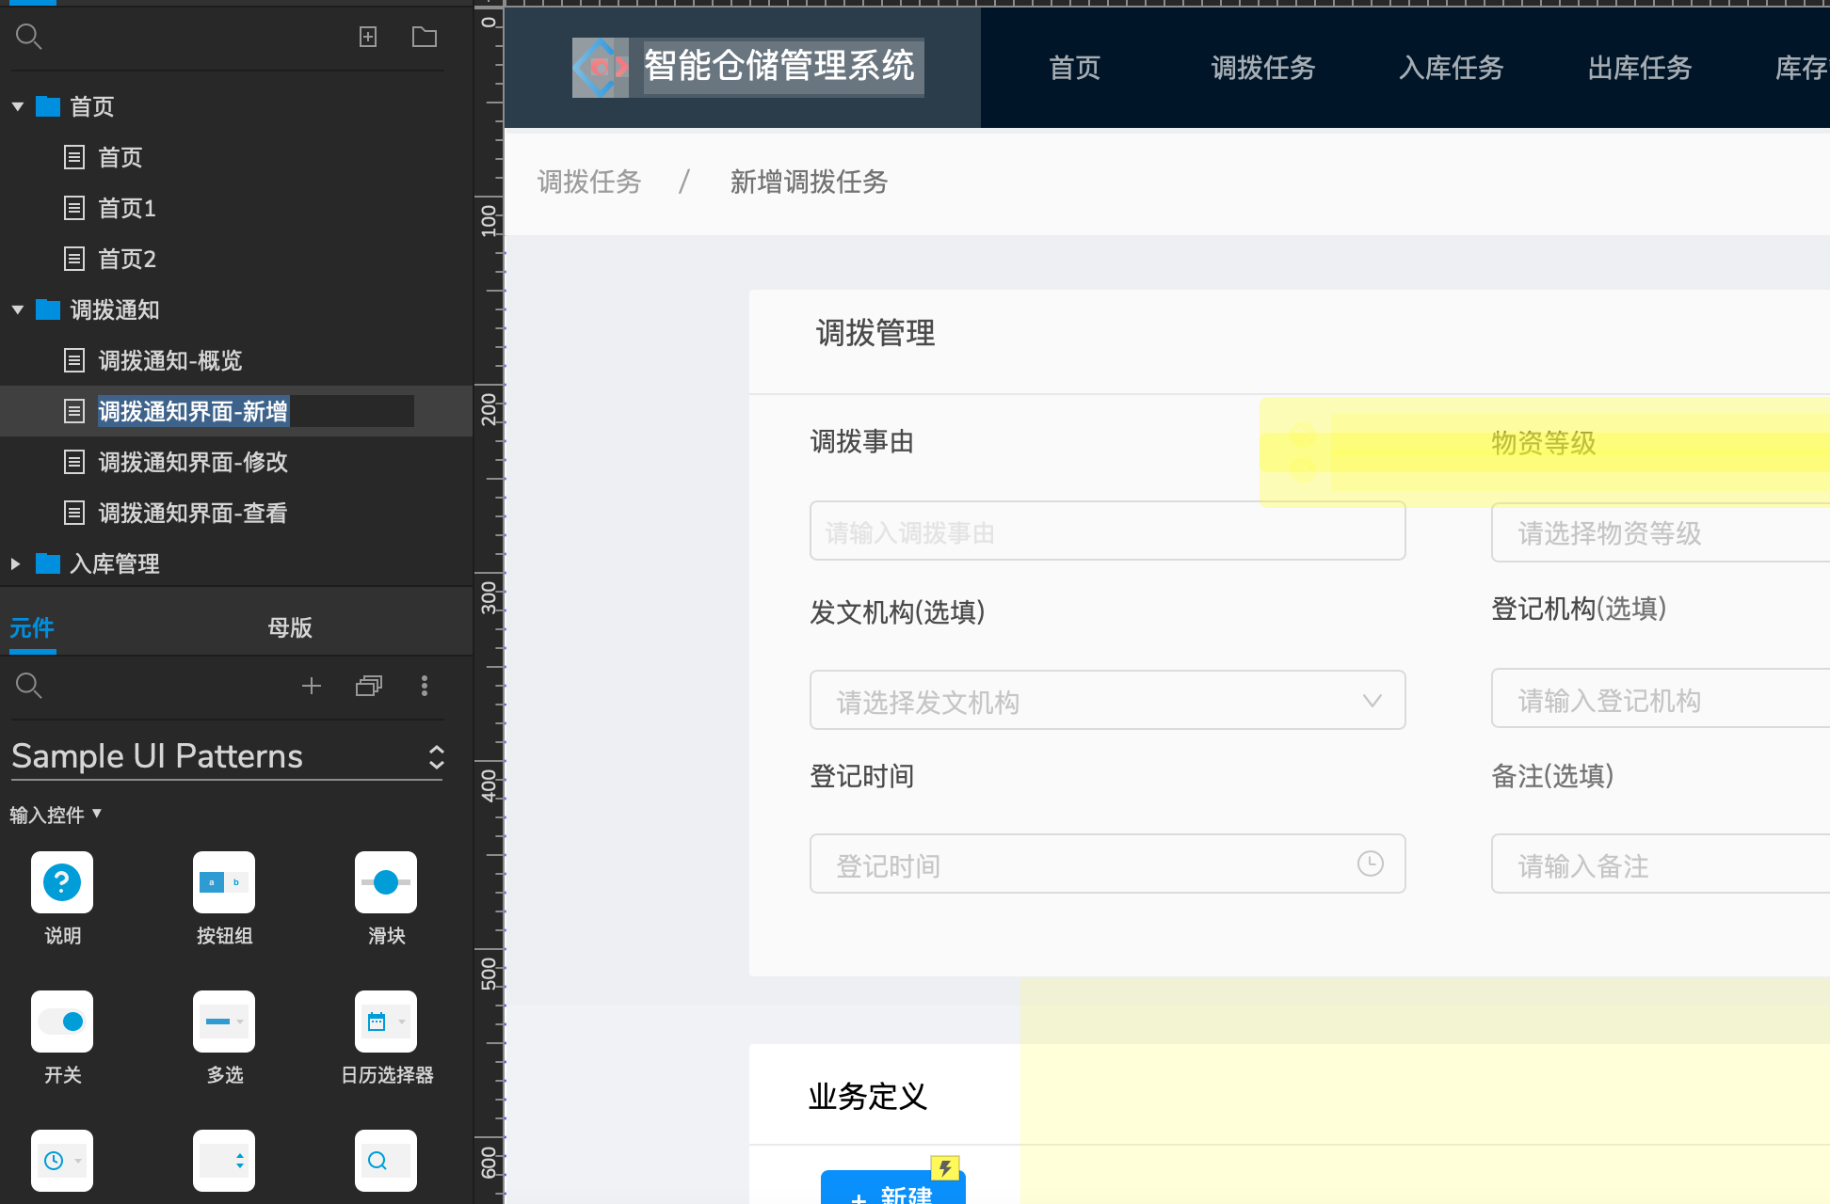Select the time picker widget with the clock icon
This screenshot has height=1204, width=1830.
pos(62,1161)
